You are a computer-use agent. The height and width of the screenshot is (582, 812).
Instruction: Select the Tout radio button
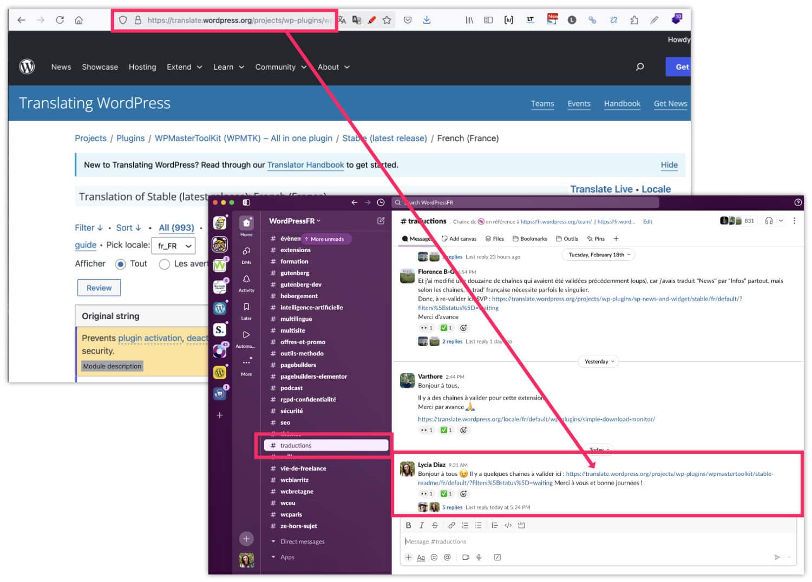(x=121, y=264)
